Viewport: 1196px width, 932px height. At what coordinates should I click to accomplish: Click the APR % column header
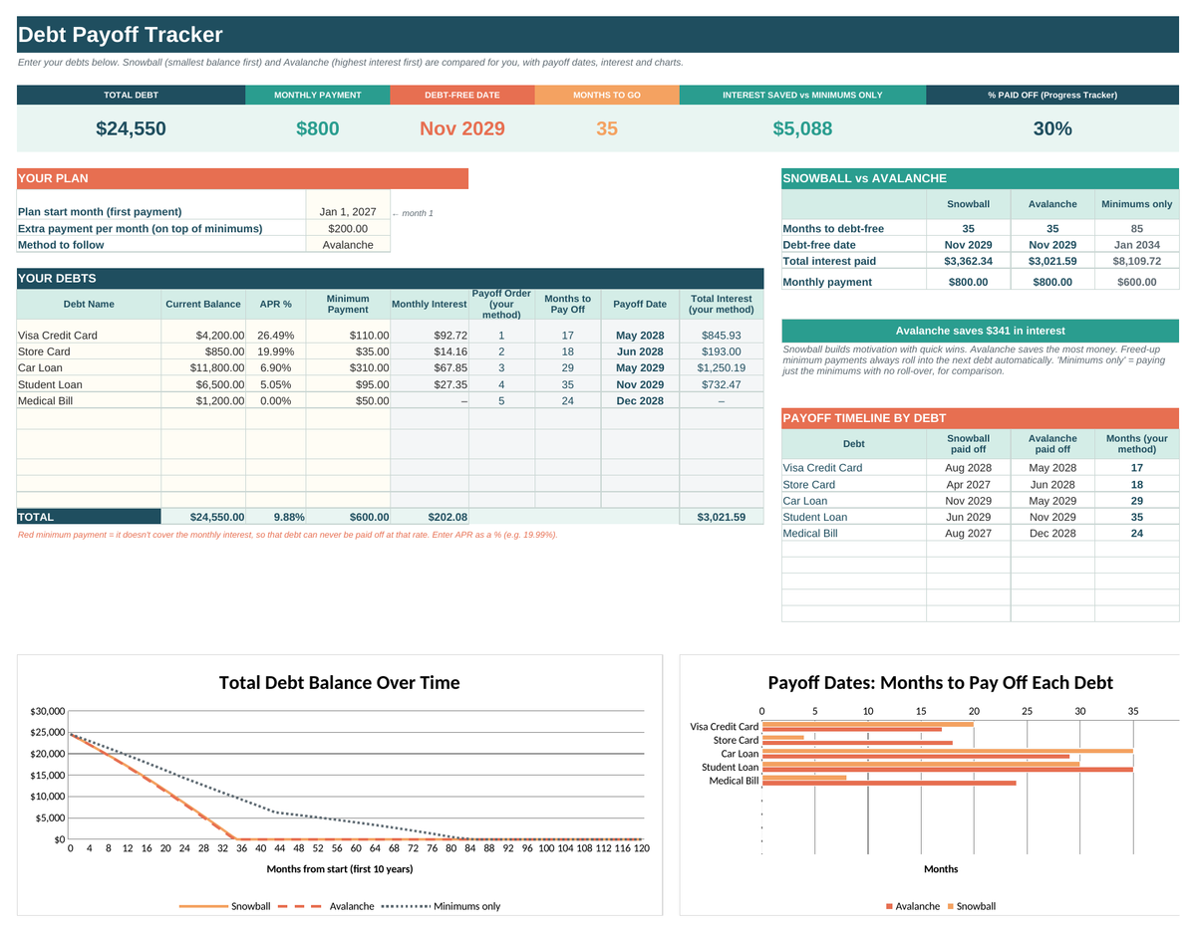pos(275,305)
